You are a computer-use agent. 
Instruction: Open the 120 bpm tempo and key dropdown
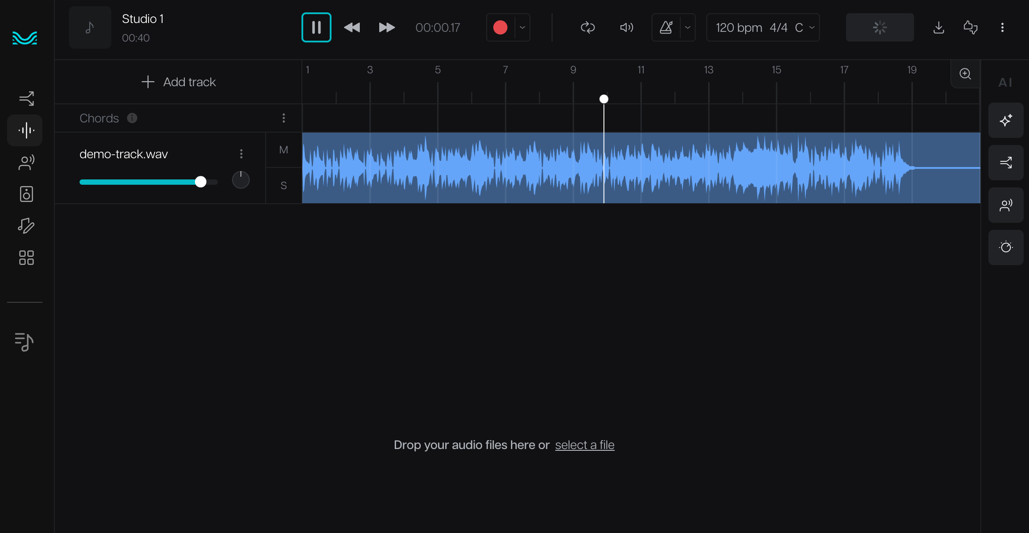(763, 27)
